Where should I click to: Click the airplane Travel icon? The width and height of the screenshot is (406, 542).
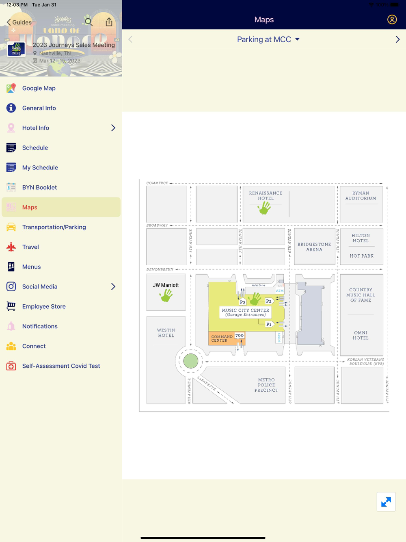coord(11,247)
